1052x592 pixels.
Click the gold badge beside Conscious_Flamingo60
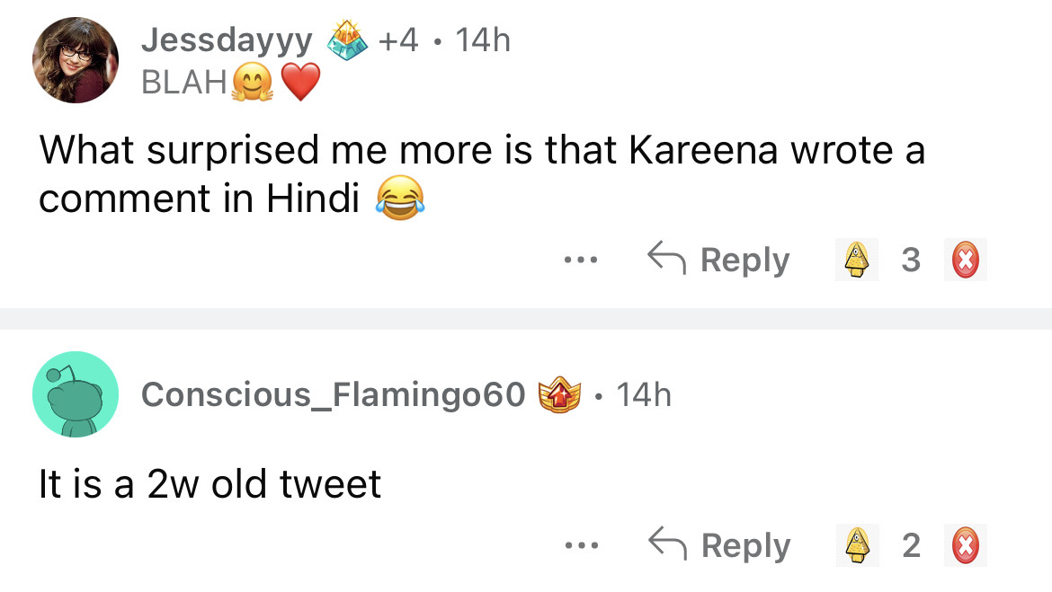pyautogui.click(x=559, y=394)
